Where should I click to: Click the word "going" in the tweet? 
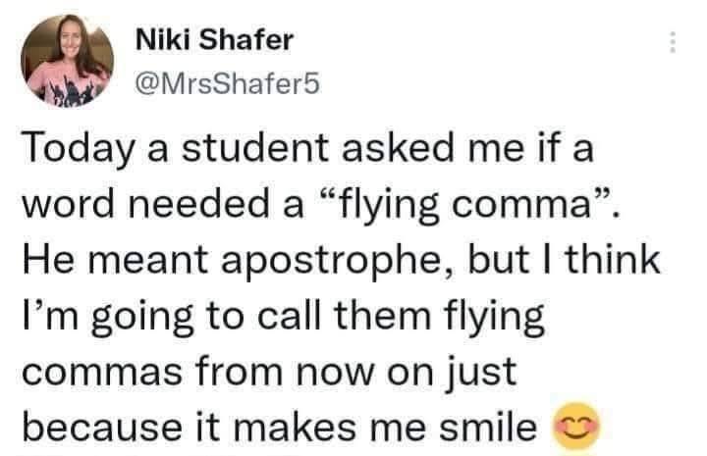tap(142, 319)
